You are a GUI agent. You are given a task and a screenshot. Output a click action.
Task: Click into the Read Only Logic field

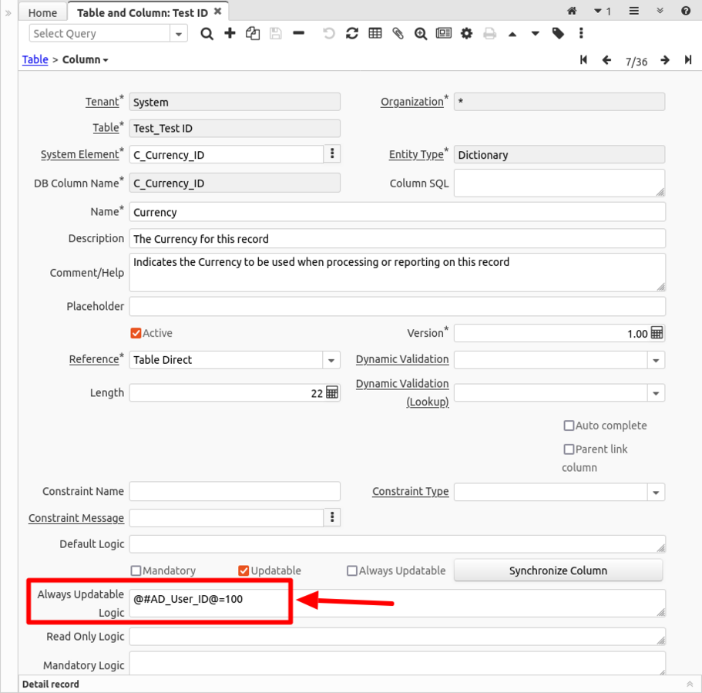click(x=397, y=637)
